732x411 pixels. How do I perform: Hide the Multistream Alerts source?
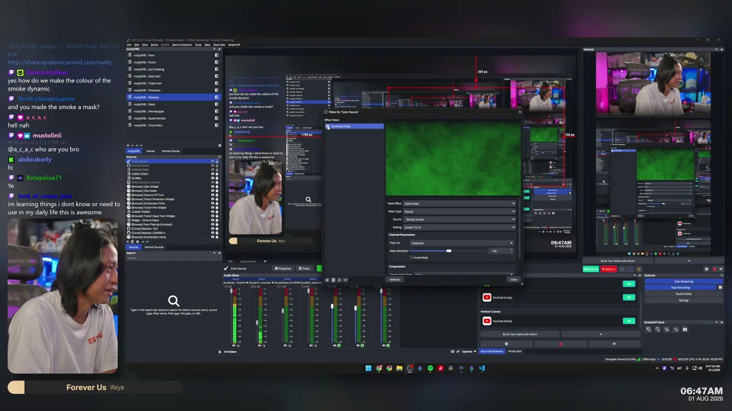[213, 236]
